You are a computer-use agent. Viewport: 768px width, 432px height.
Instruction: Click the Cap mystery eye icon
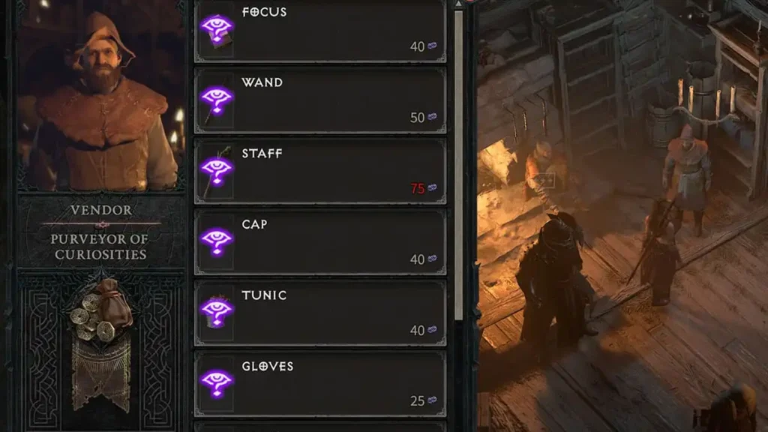click(x=217, y=241)
